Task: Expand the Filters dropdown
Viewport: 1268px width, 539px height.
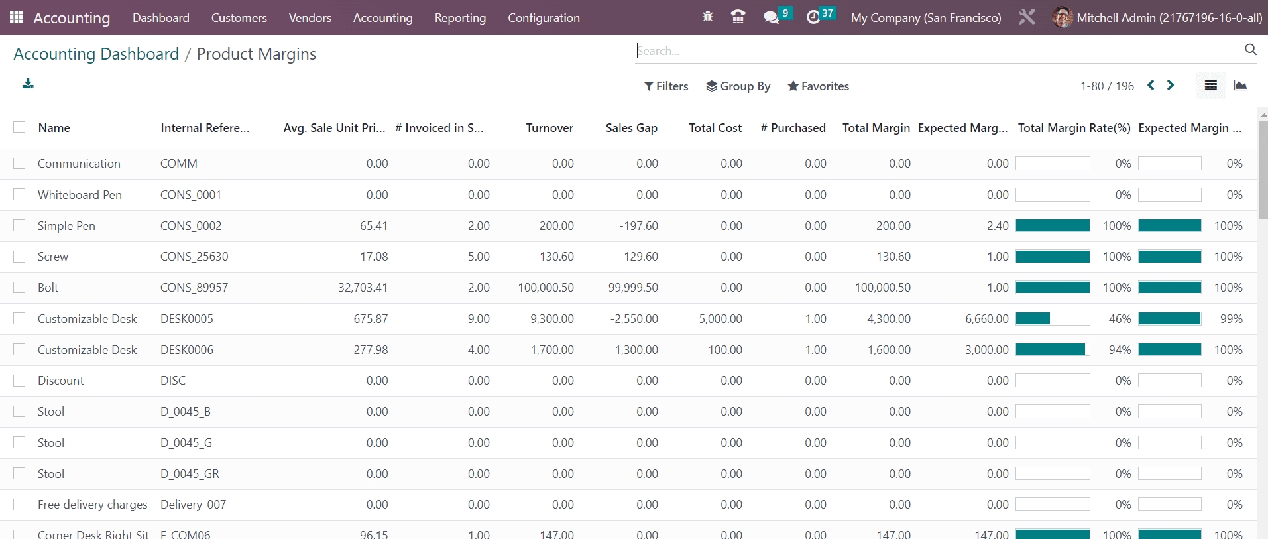Action: [666, 86]
